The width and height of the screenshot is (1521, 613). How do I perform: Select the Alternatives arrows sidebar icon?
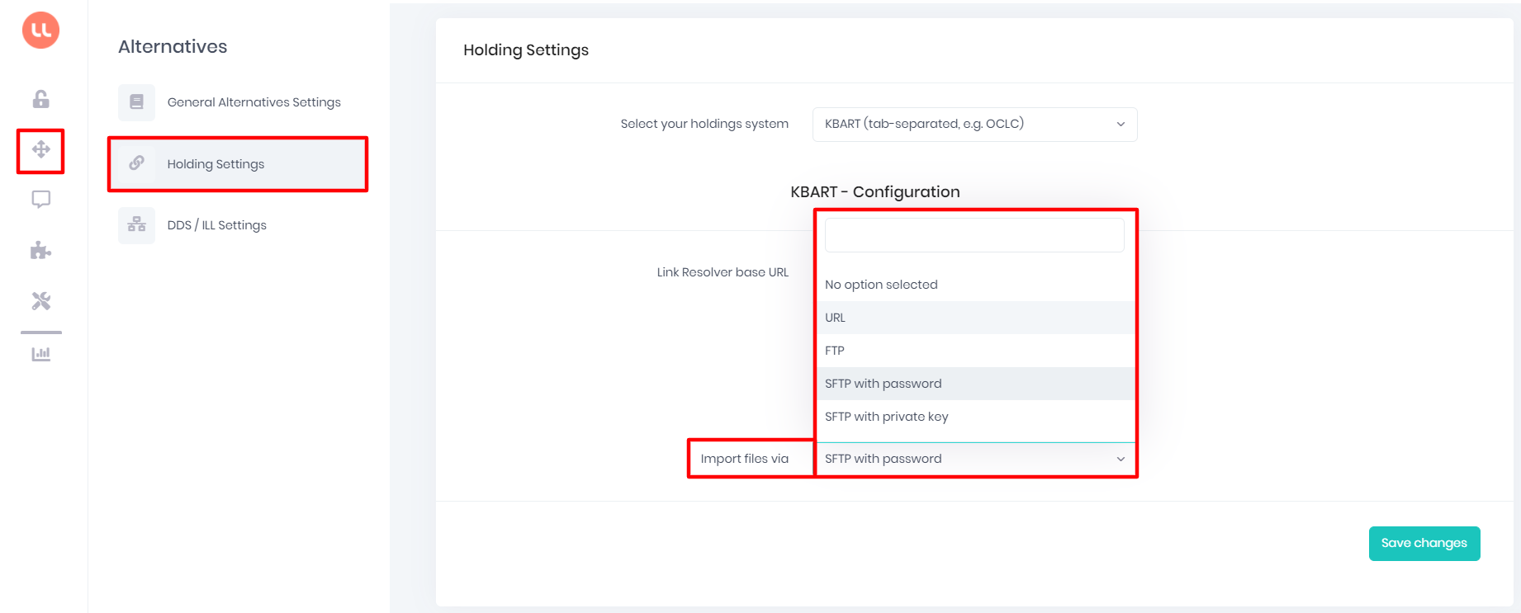coord(40,149)
